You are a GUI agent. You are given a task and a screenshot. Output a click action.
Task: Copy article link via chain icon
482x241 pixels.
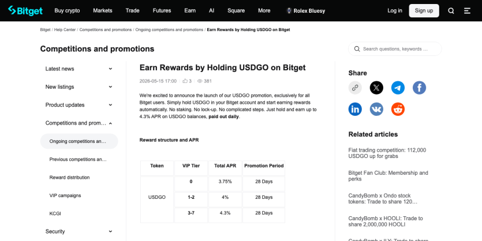(355, 88)
